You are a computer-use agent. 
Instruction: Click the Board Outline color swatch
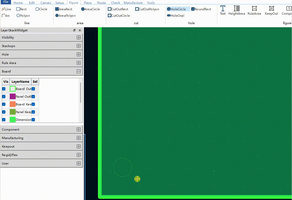pyautogui.click(x=13, y=89)
